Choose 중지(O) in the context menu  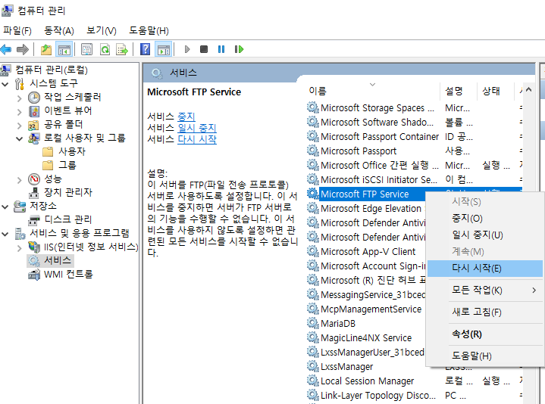pyautogui.click(x=485, y=218)
